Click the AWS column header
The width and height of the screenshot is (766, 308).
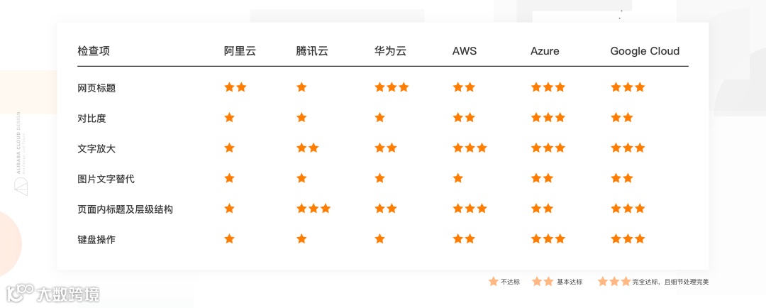click(x=465, y=51)
